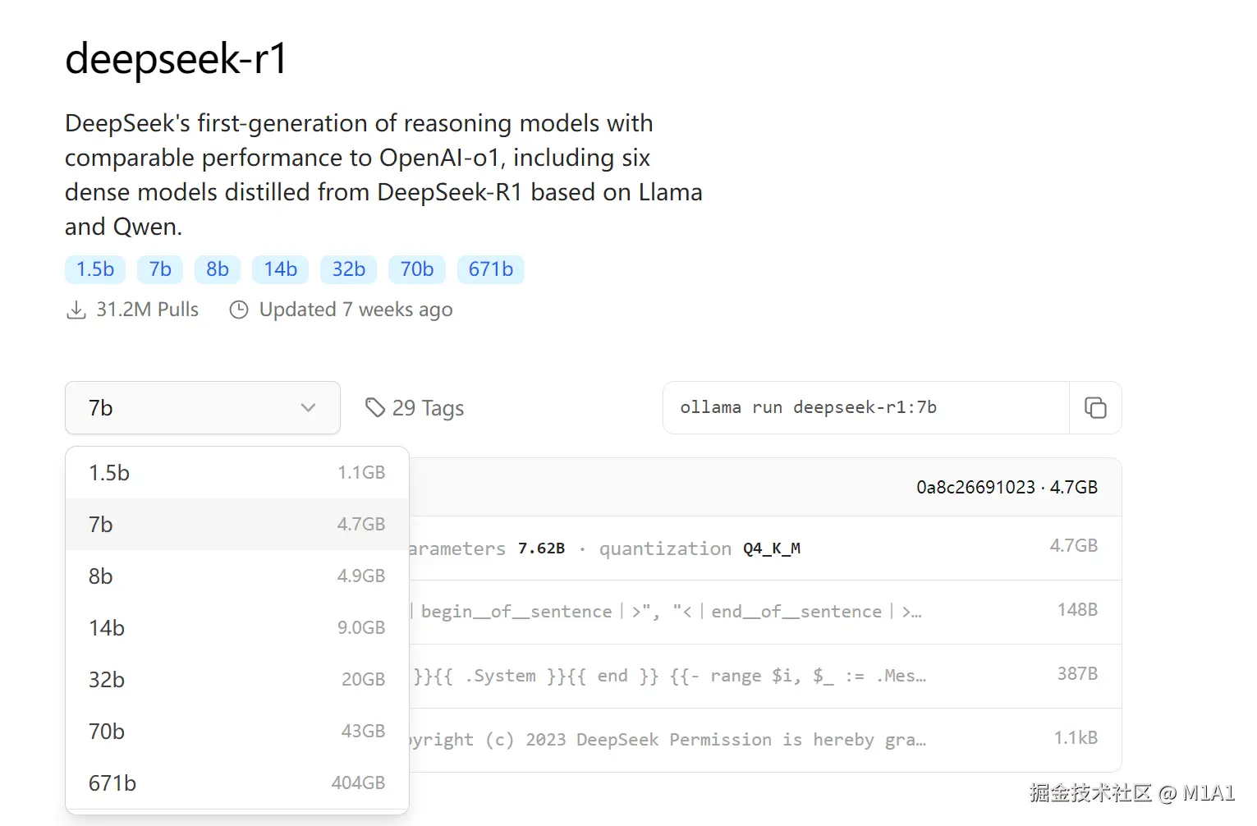Collapse the 7b model size dropdown
Viewport: 1257px width, 826px height.
point(202,408)
